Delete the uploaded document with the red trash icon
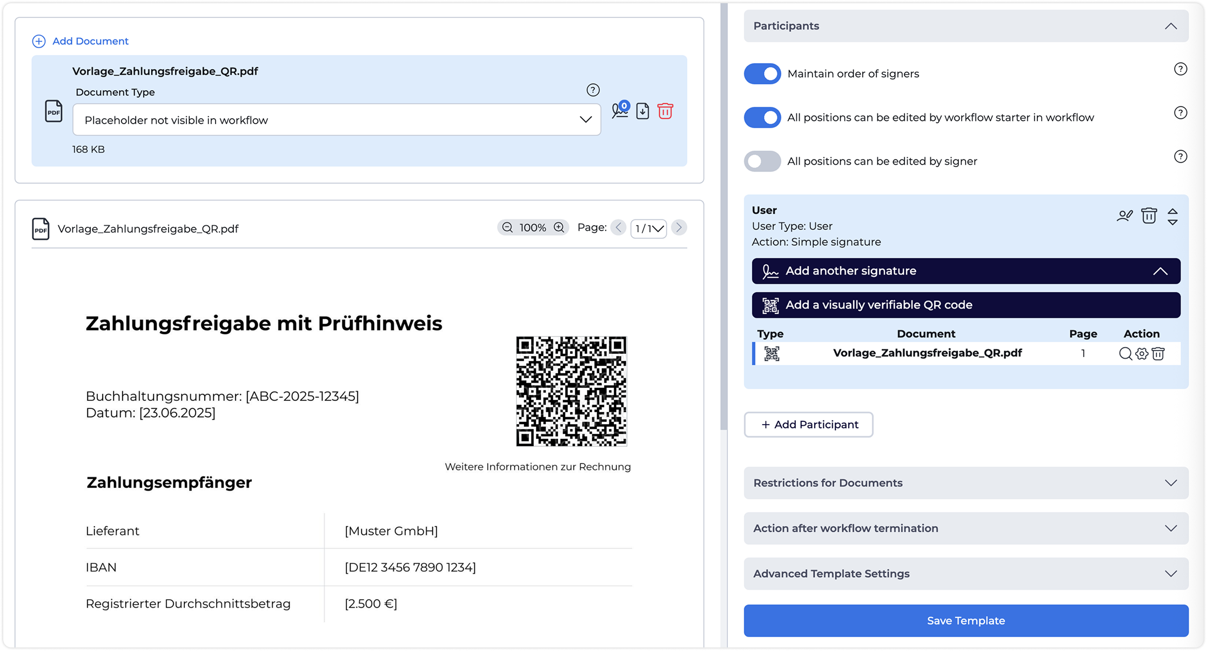Screen dimensions: 1207x651 665,111
